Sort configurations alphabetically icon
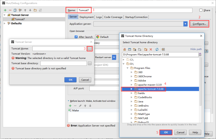The image size is (216, 139). (40, 10)
